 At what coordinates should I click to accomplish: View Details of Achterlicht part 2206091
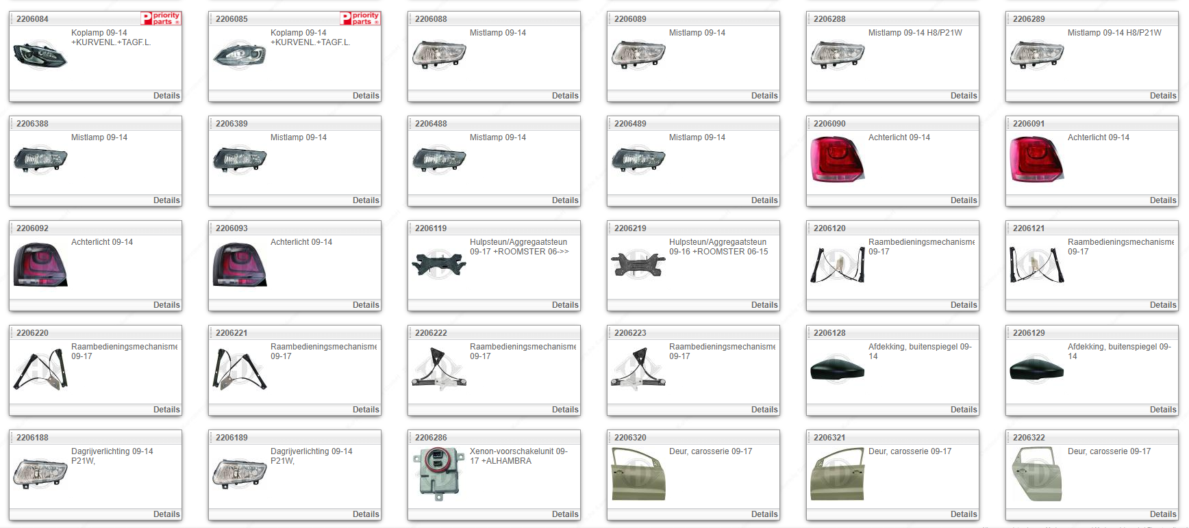pyautogui.click(x=1162, y=200)
